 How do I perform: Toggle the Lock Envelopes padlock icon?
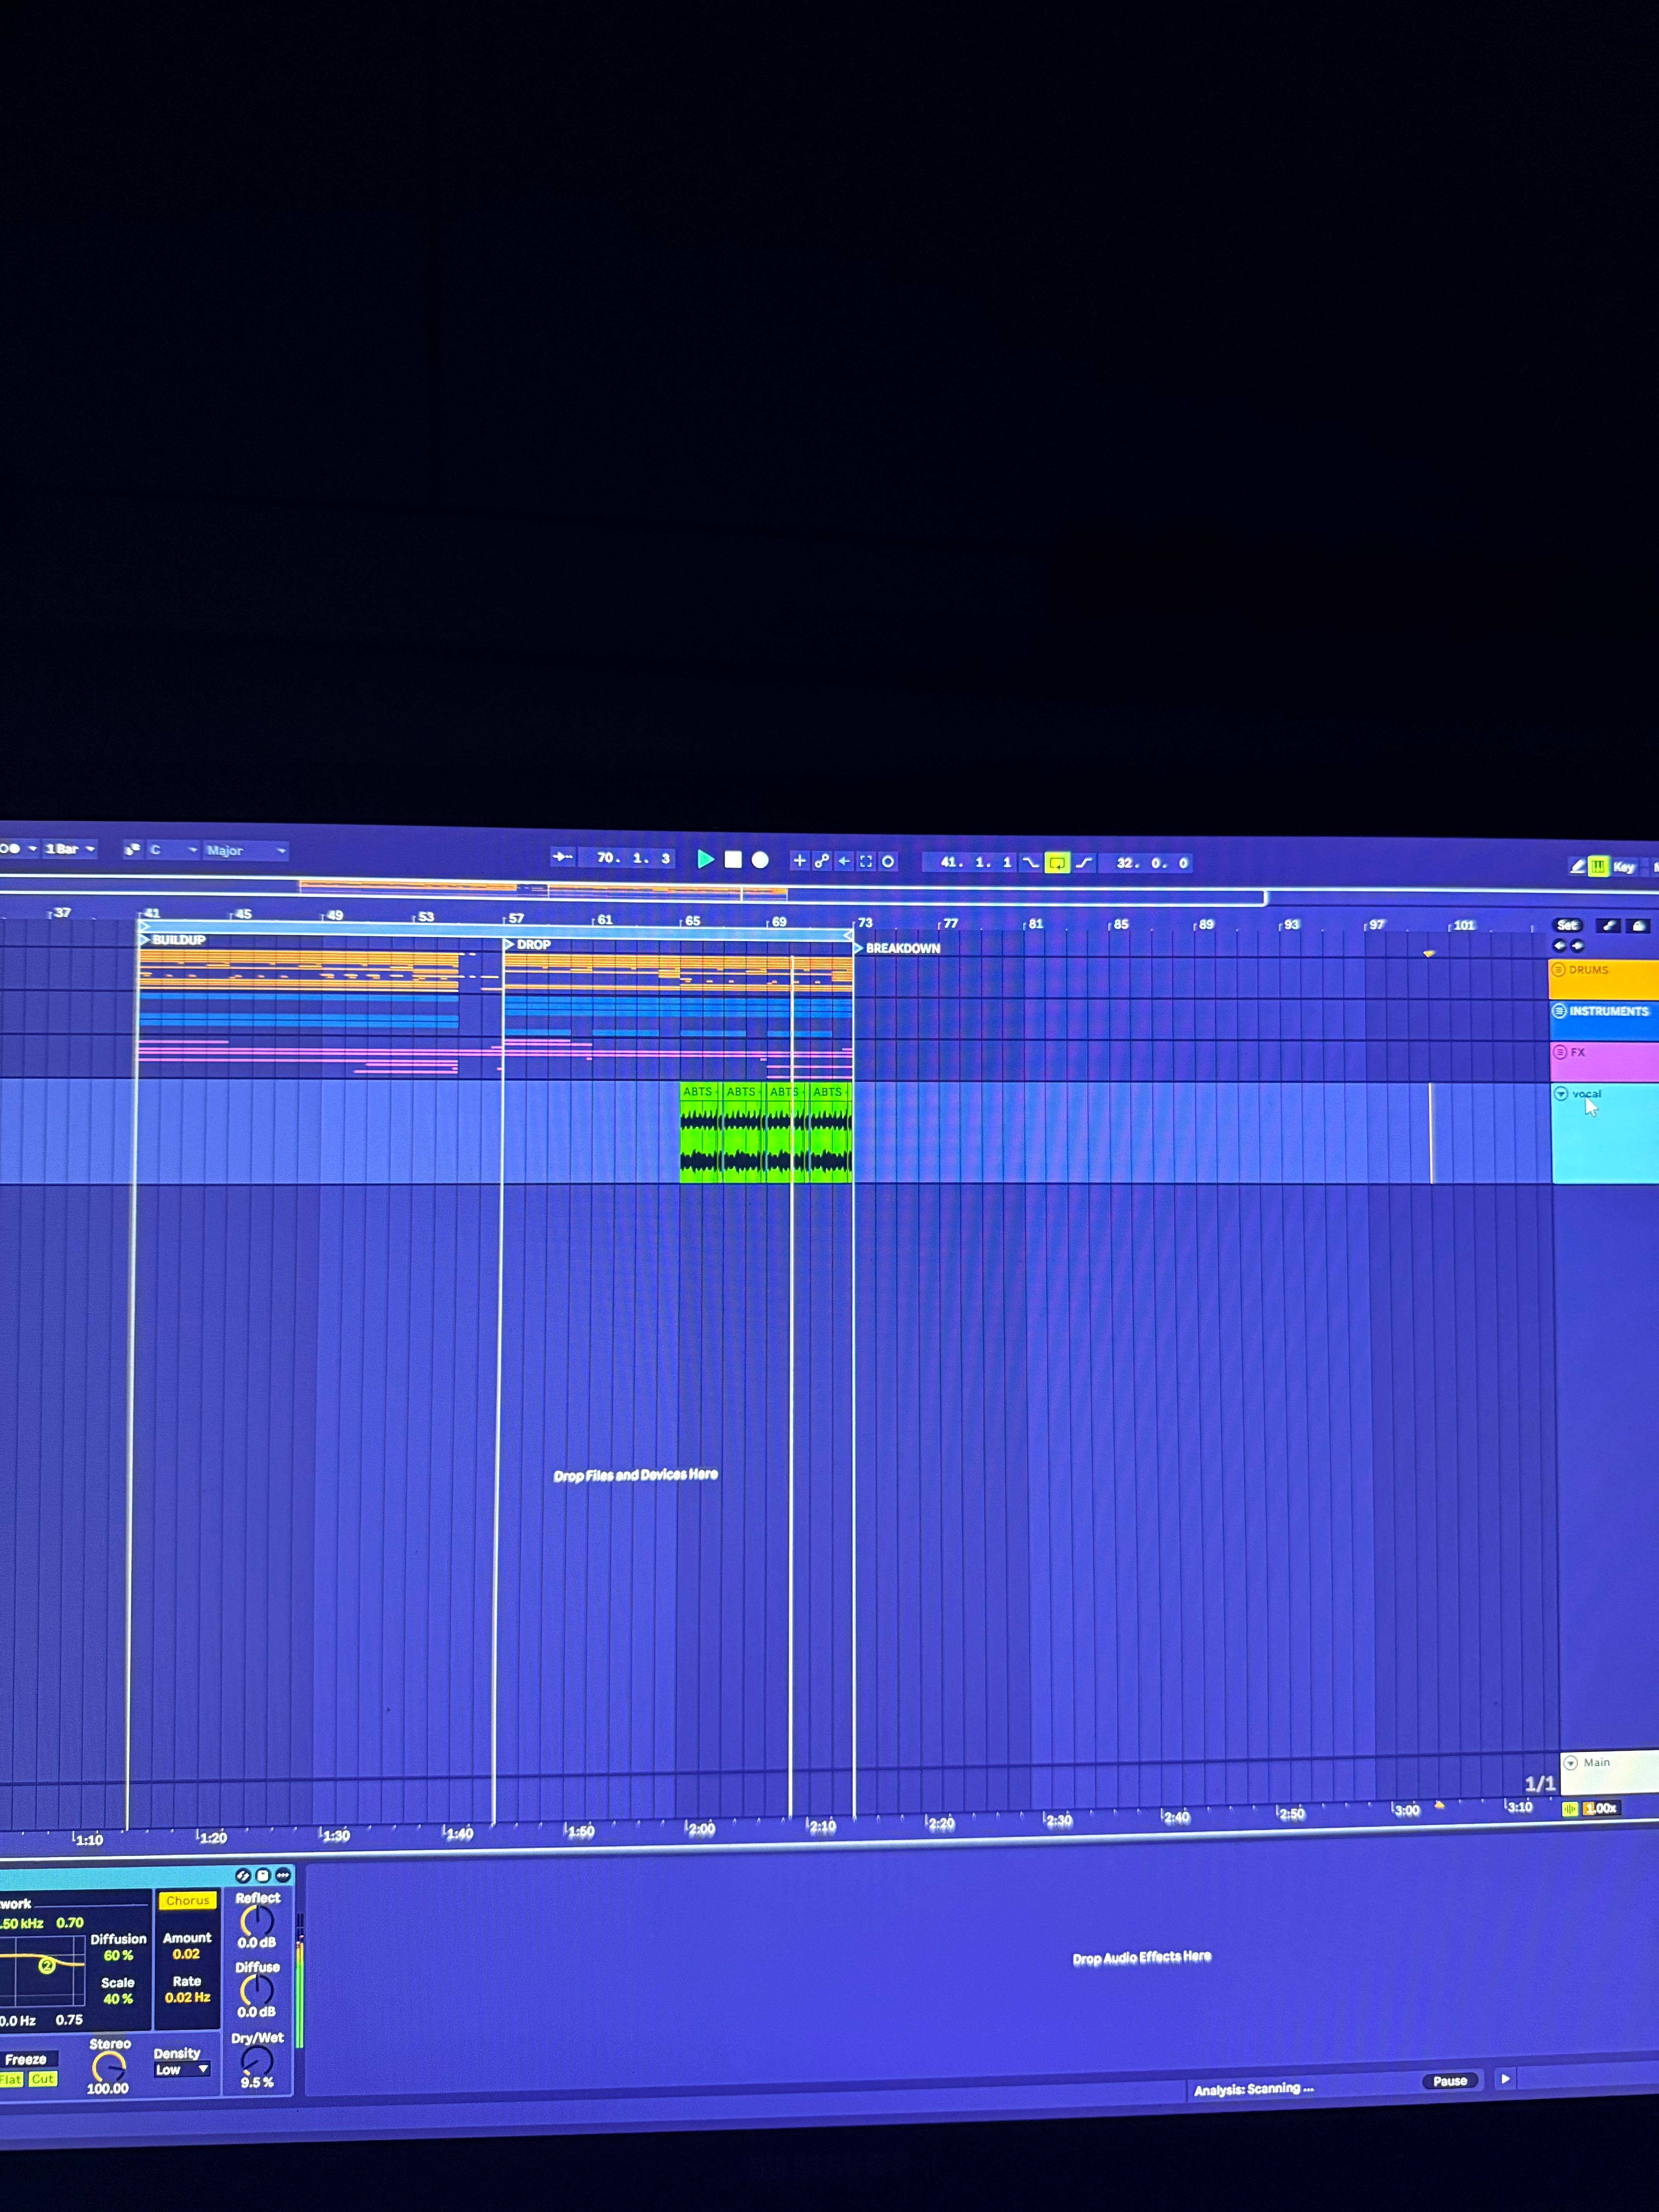click(x=1639, y=926)
